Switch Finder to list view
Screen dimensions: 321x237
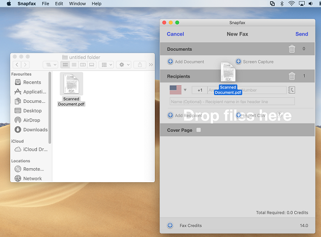[x=74, y=65]
